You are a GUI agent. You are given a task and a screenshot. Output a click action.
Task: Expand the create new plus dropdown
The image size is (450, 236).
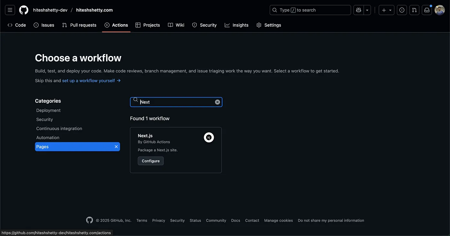tap(386, 10)
